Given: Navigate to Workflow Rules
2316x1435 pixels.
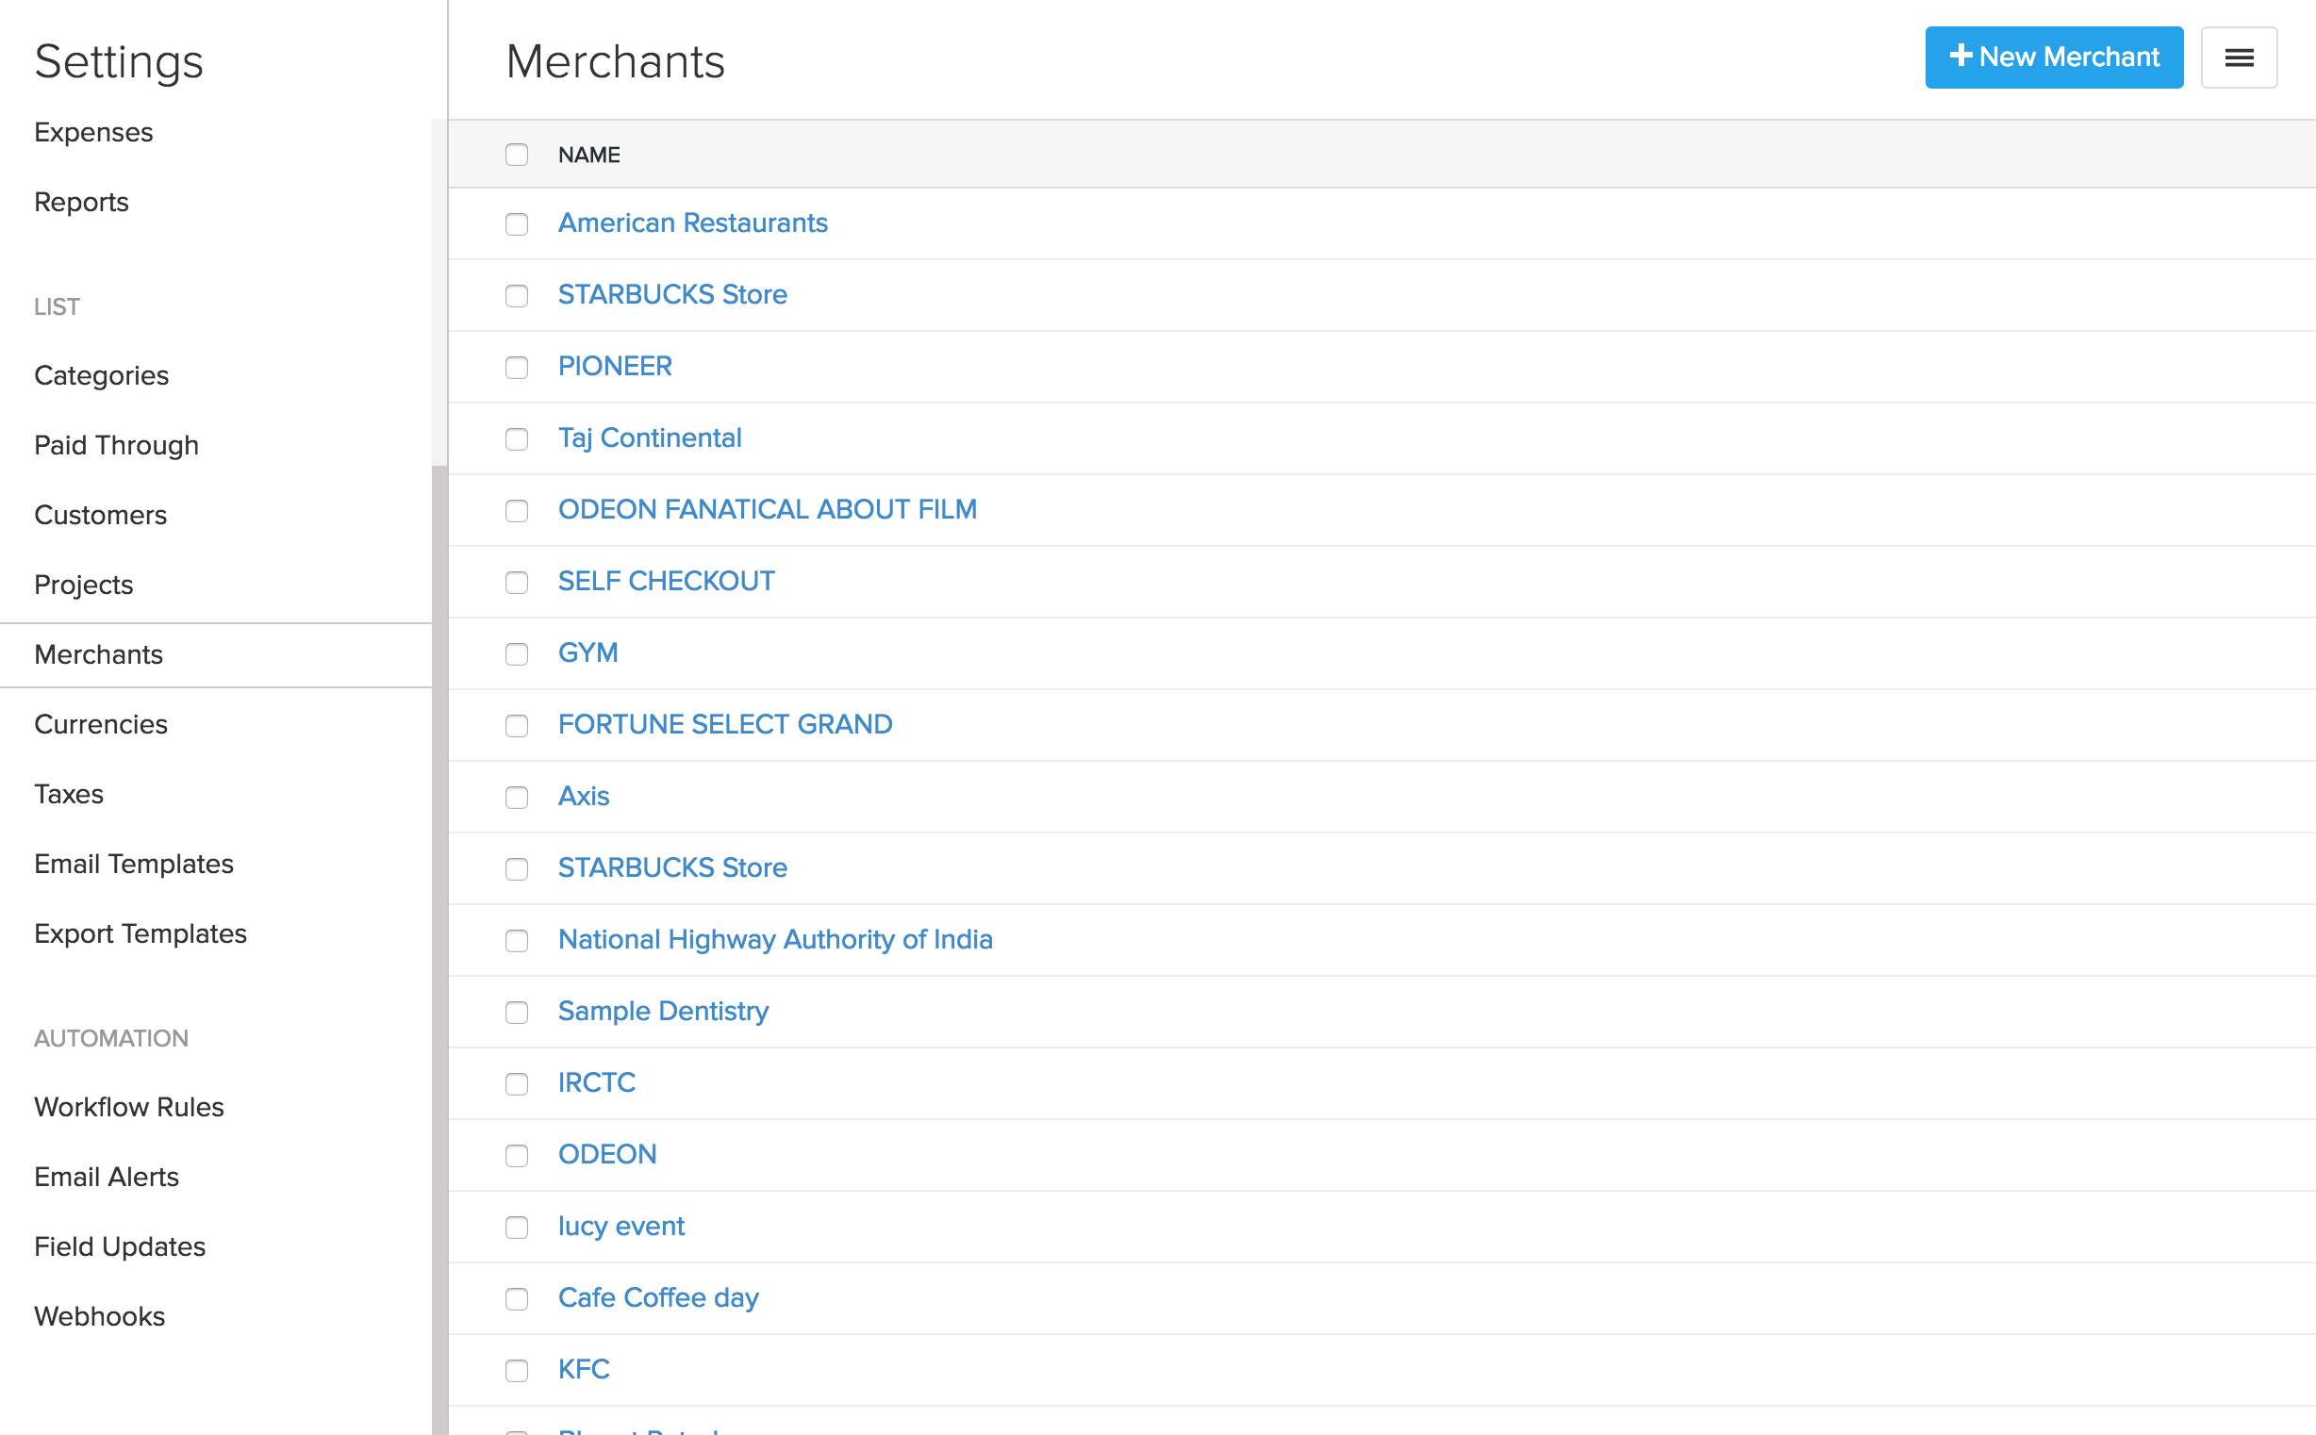Looking at the screenshot, I should click(129, 1107).
